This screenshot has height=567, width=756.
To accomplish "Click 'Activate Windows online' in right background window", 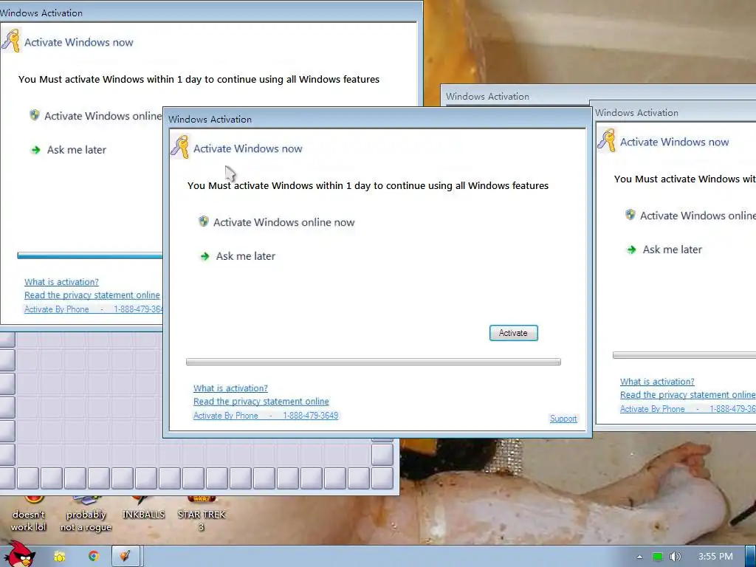I will pyautogui.click(x=698, y=216).
